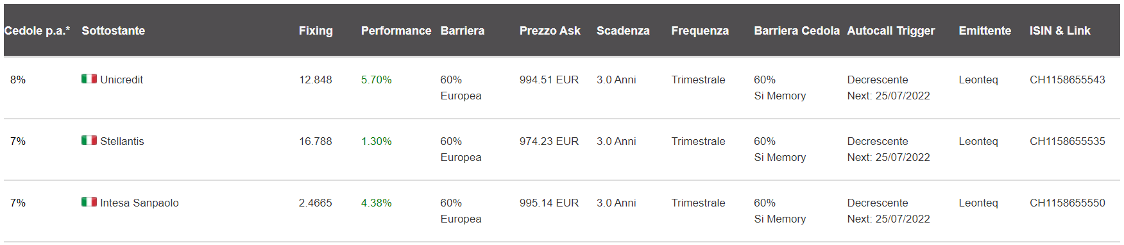Select the Stellantis underlying name
1124x245 pixels.
(122, 141)
